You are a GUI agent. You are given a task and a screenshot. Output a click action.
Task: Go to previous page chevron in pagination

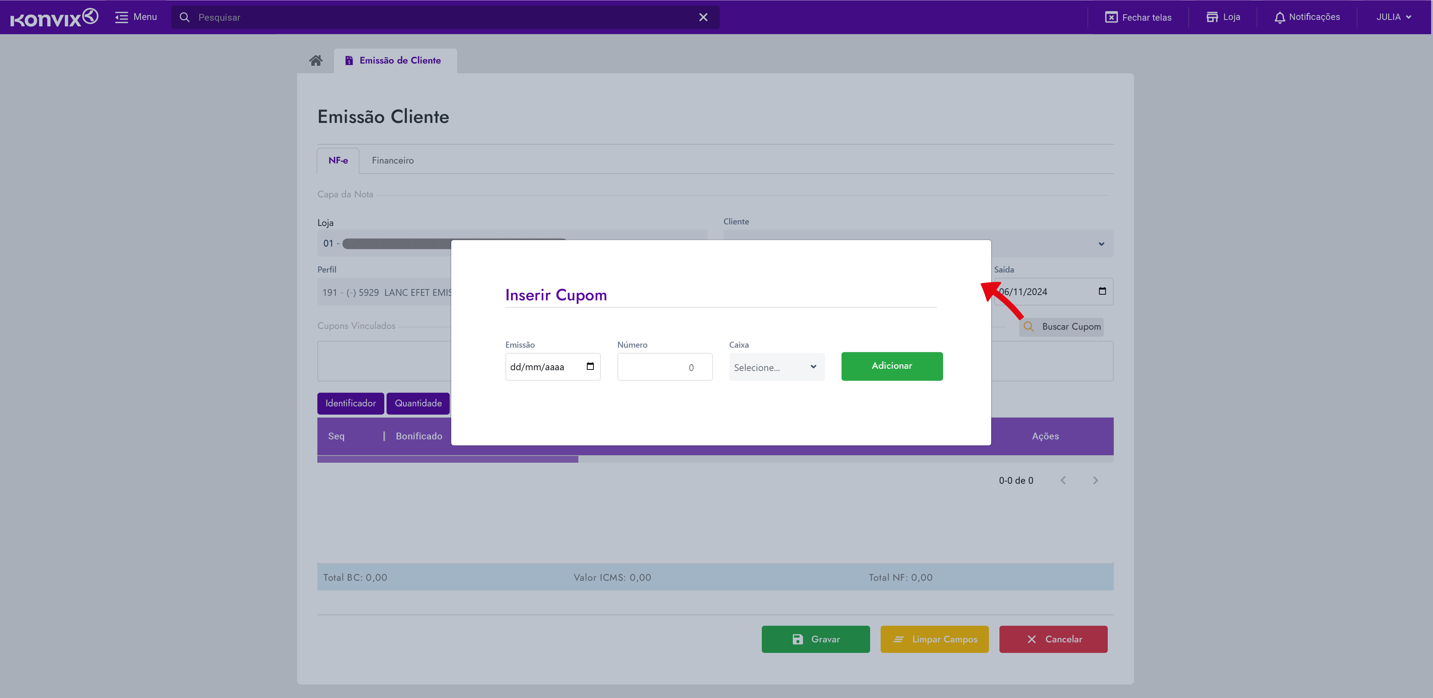point(1063,480)
